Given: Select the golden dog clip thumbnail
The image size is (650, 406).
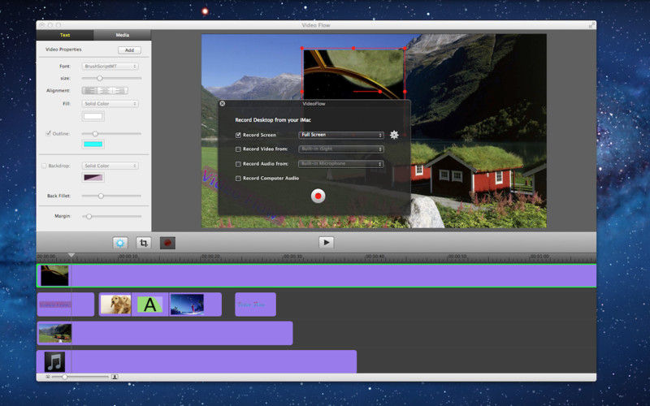Looking at the screenshot, I should 115,304.
